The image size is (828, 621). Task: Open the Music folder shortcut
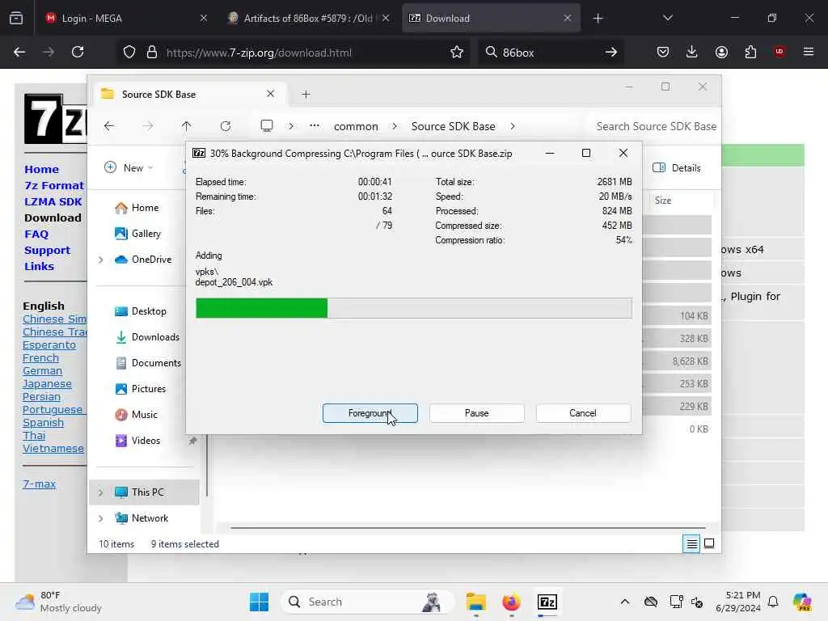coord(136,415)
